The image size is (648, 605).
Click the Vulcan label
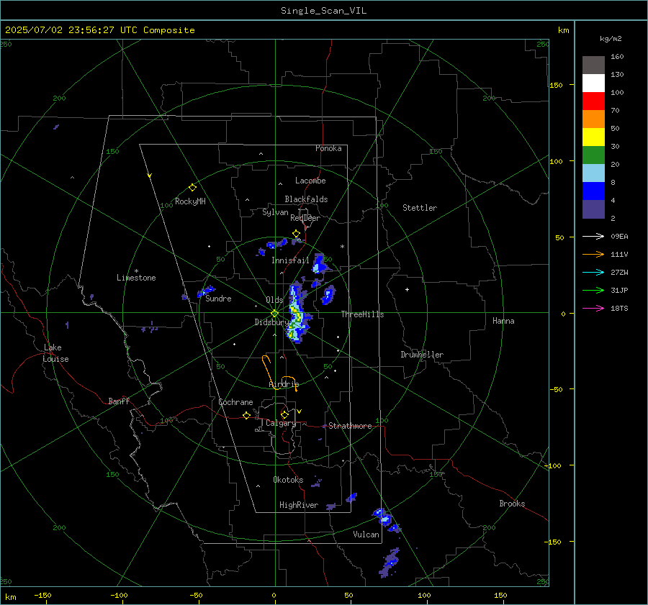pyautogui.click(x=366, y=535)
